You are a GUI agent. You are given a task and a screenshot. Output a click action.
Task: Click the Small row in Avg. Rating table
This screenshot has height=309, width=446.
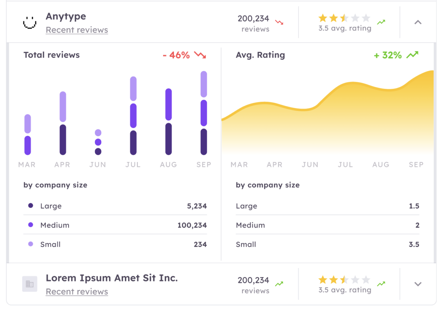[x=327, y=245]
